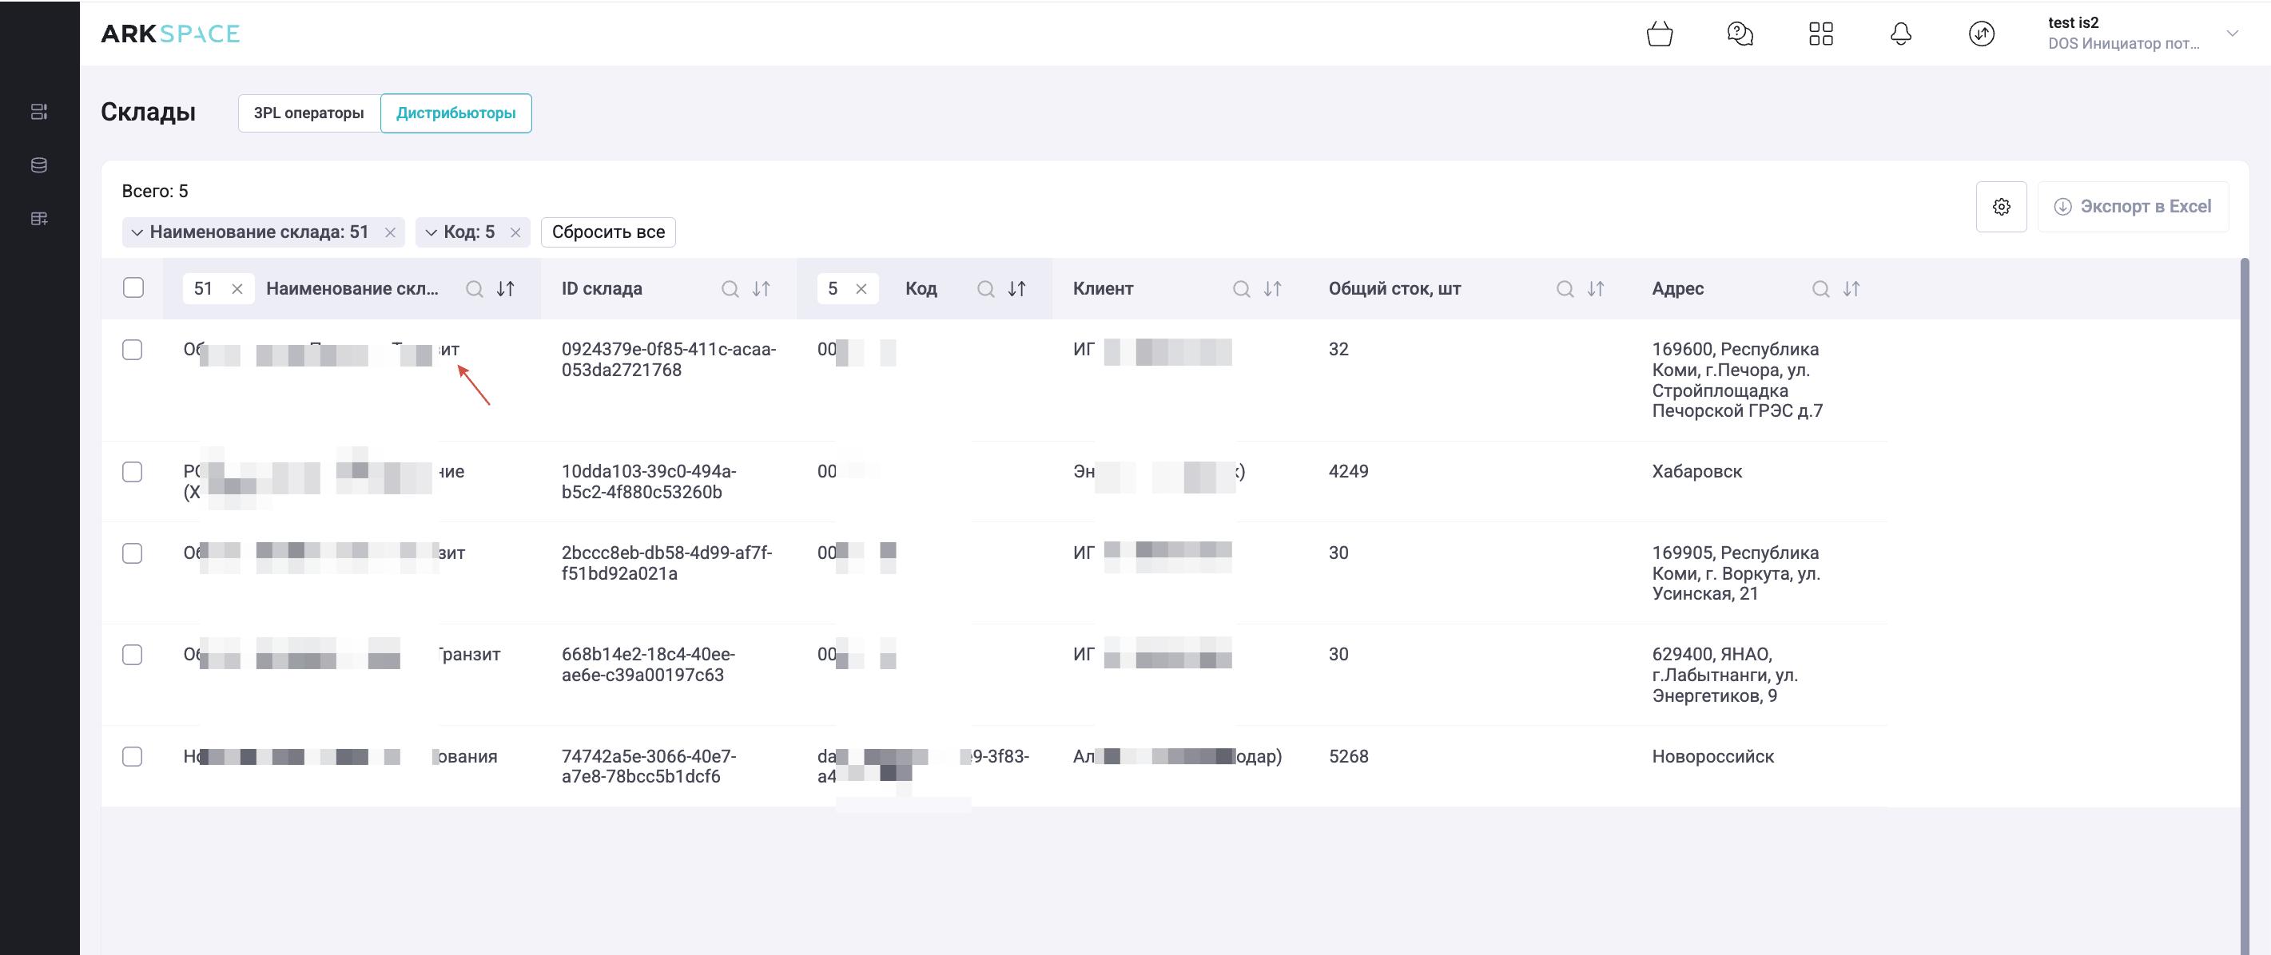The image size is (2271, 955).
Task: Check the Новороссийск row checkbox
Action: [132, 757]
